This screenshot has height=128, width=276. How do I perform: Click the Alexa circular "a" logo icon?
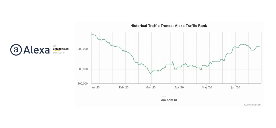16,50
